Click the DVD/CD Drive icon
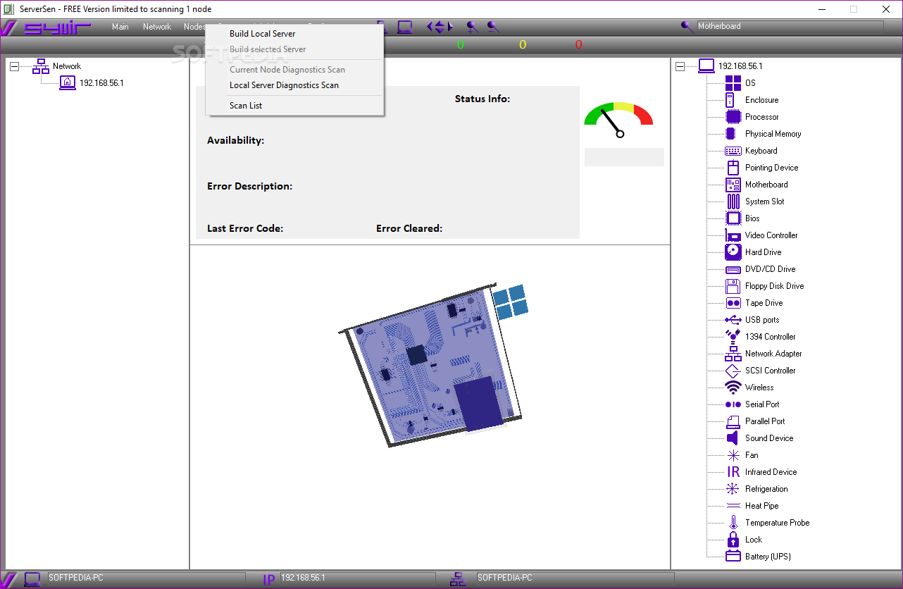903x589 pixels. (x=733, y=269)
